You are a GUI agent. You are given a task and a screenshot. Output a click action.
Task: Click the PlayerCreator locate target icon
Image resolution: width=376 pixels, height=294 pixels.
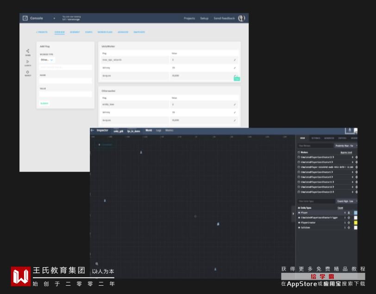click(x=349, y=223)
